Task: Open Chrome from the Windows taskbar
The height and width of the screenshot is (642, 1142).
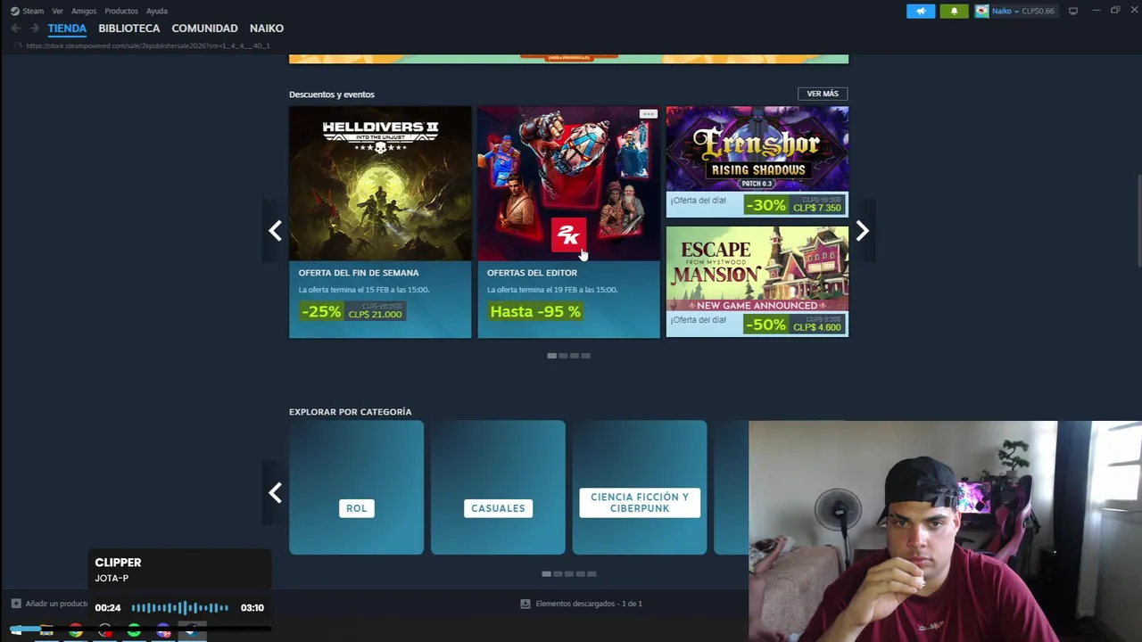Action: 76,631
